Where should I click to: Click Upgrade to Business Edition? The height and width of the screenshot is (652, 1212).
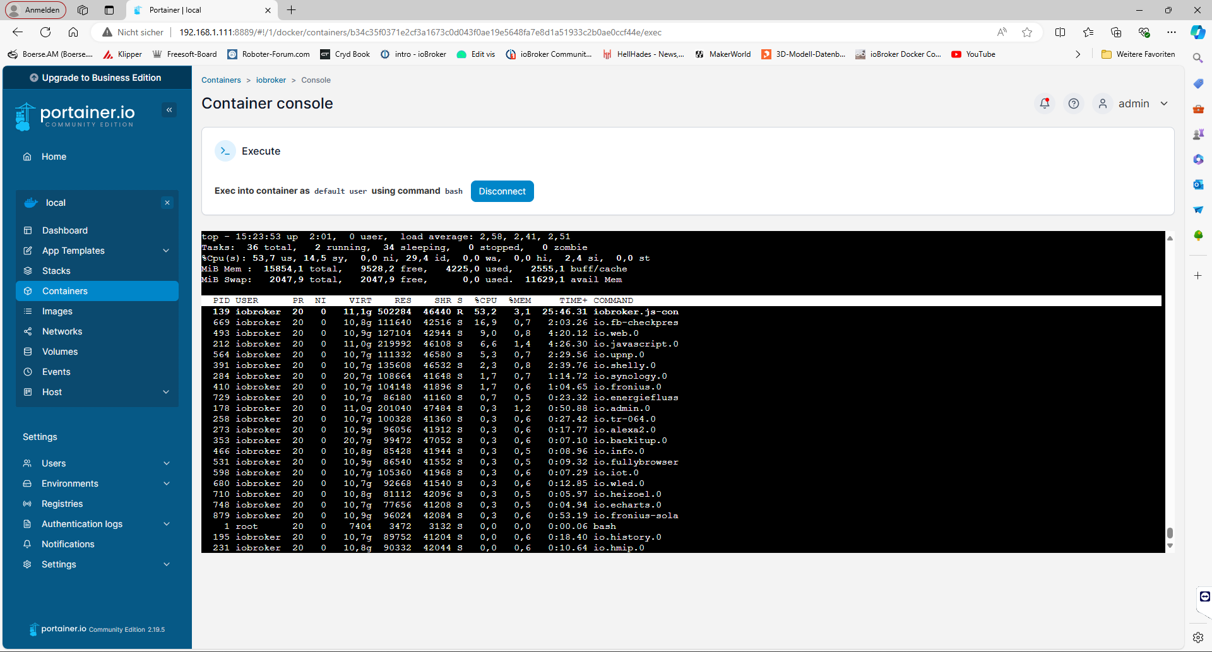[x=96, y=78]
